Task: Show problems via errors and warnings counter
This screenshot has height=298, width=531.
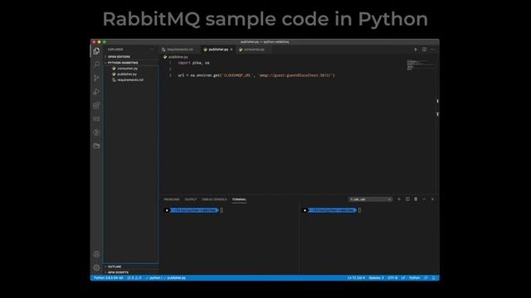Action: pyautogui.click(x=134, y=278)
